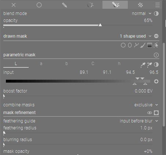The height and width of the screenshot is (155, 166).
Task: Switch to the h channel tab
Action: pos(119,64)
